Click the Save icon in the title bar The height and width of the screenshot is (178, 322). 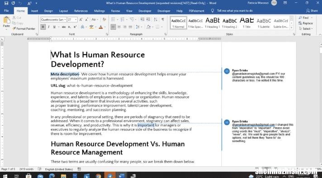6,3
